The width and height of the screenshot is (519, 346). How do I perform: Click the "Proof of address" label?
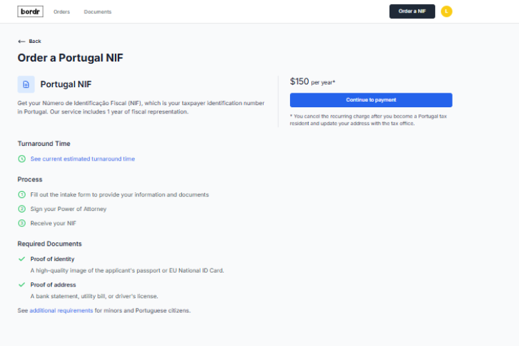click(x=53, y=284)
